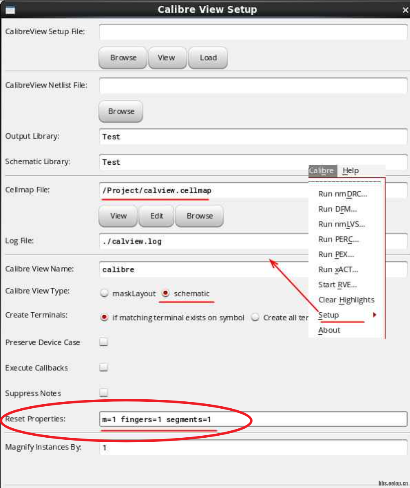This screenshot has width=410, height=488.
Task: Choose Run PEX from Calibre menu
Action: tap(336, 255)
